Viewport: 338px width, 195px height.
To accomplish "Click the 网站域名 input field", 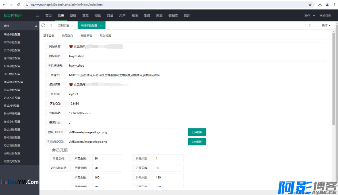I will coord(196,56).
